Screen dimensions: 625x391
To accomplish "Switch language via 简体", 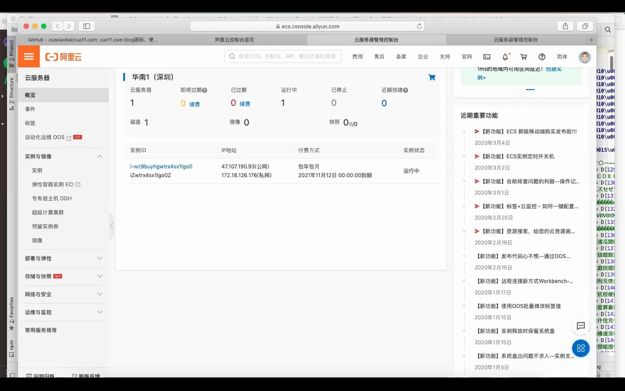I will point(562,57).
